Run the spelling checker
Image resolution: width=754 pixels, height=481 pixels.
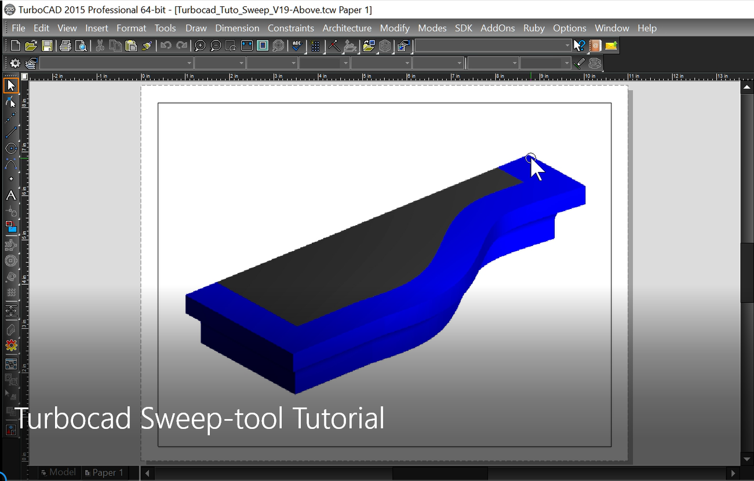coord(296,45)
